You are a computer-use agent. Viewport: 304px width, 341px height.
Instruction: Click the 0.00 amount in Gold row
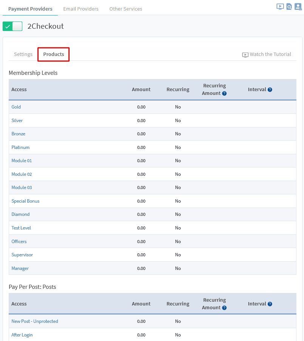click(x=141, y=107)
